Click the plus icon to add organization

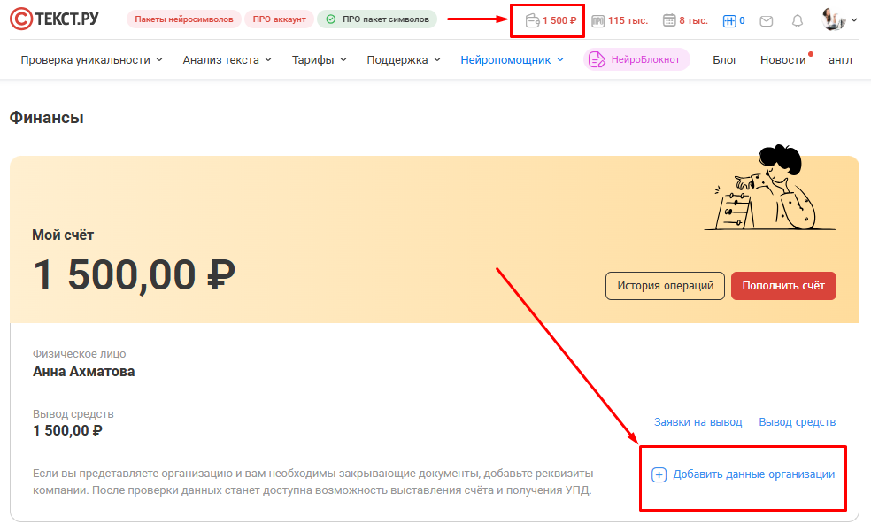click(659, 474)
